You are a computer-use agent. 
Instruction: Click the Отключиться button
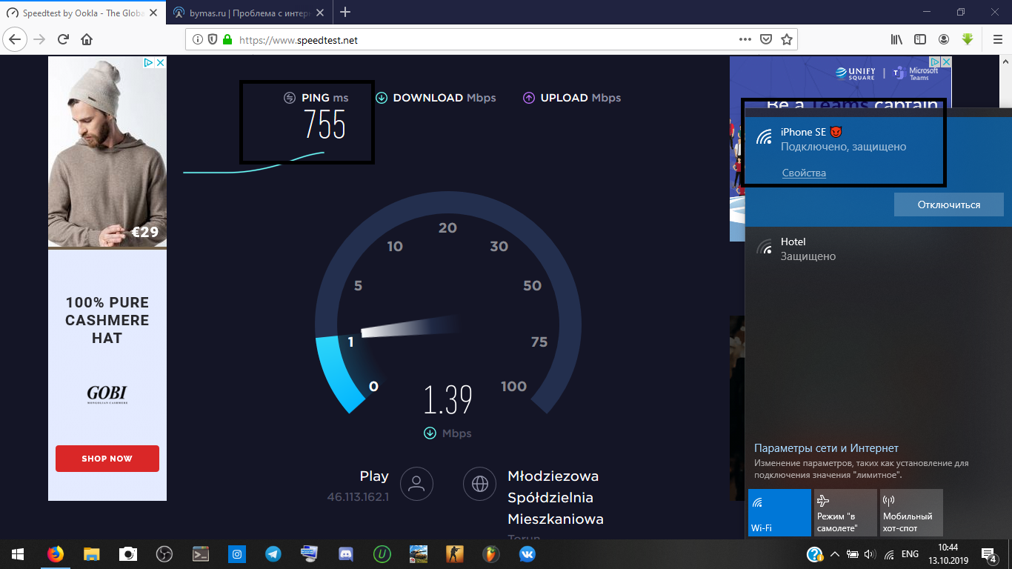click(948, 204)
